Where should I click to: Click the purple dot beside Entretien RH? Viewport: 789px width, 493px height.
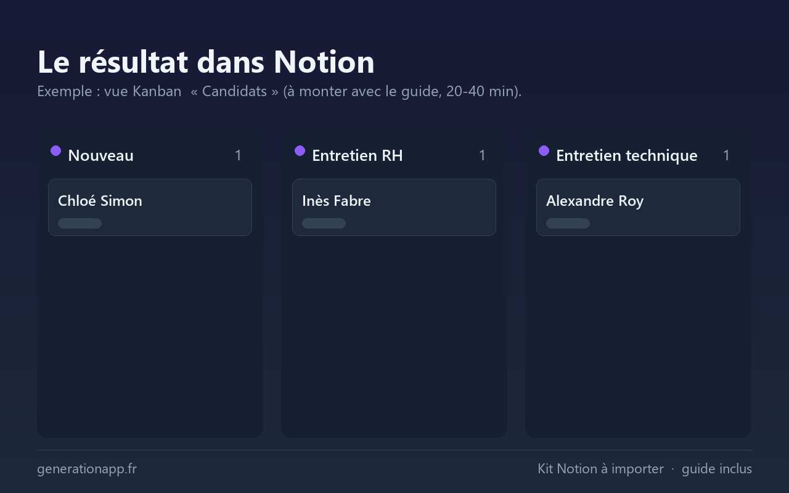pos(300,151)
